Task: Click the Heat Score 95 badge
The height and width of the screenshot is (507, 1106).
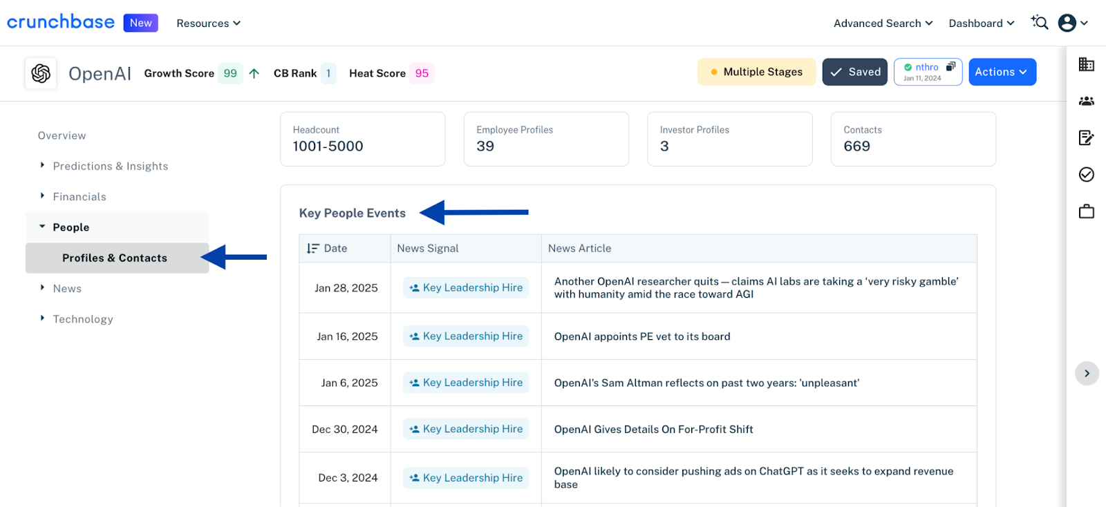Action: coord(422,73)
